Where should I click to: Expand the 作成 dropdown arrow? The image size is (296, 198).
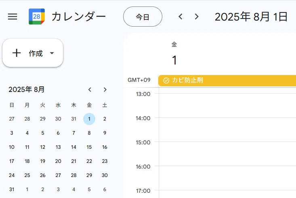[x=52, y=53]
